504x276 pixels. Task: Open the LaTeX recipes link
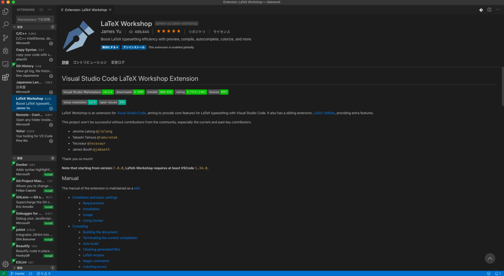click(93, 255)
